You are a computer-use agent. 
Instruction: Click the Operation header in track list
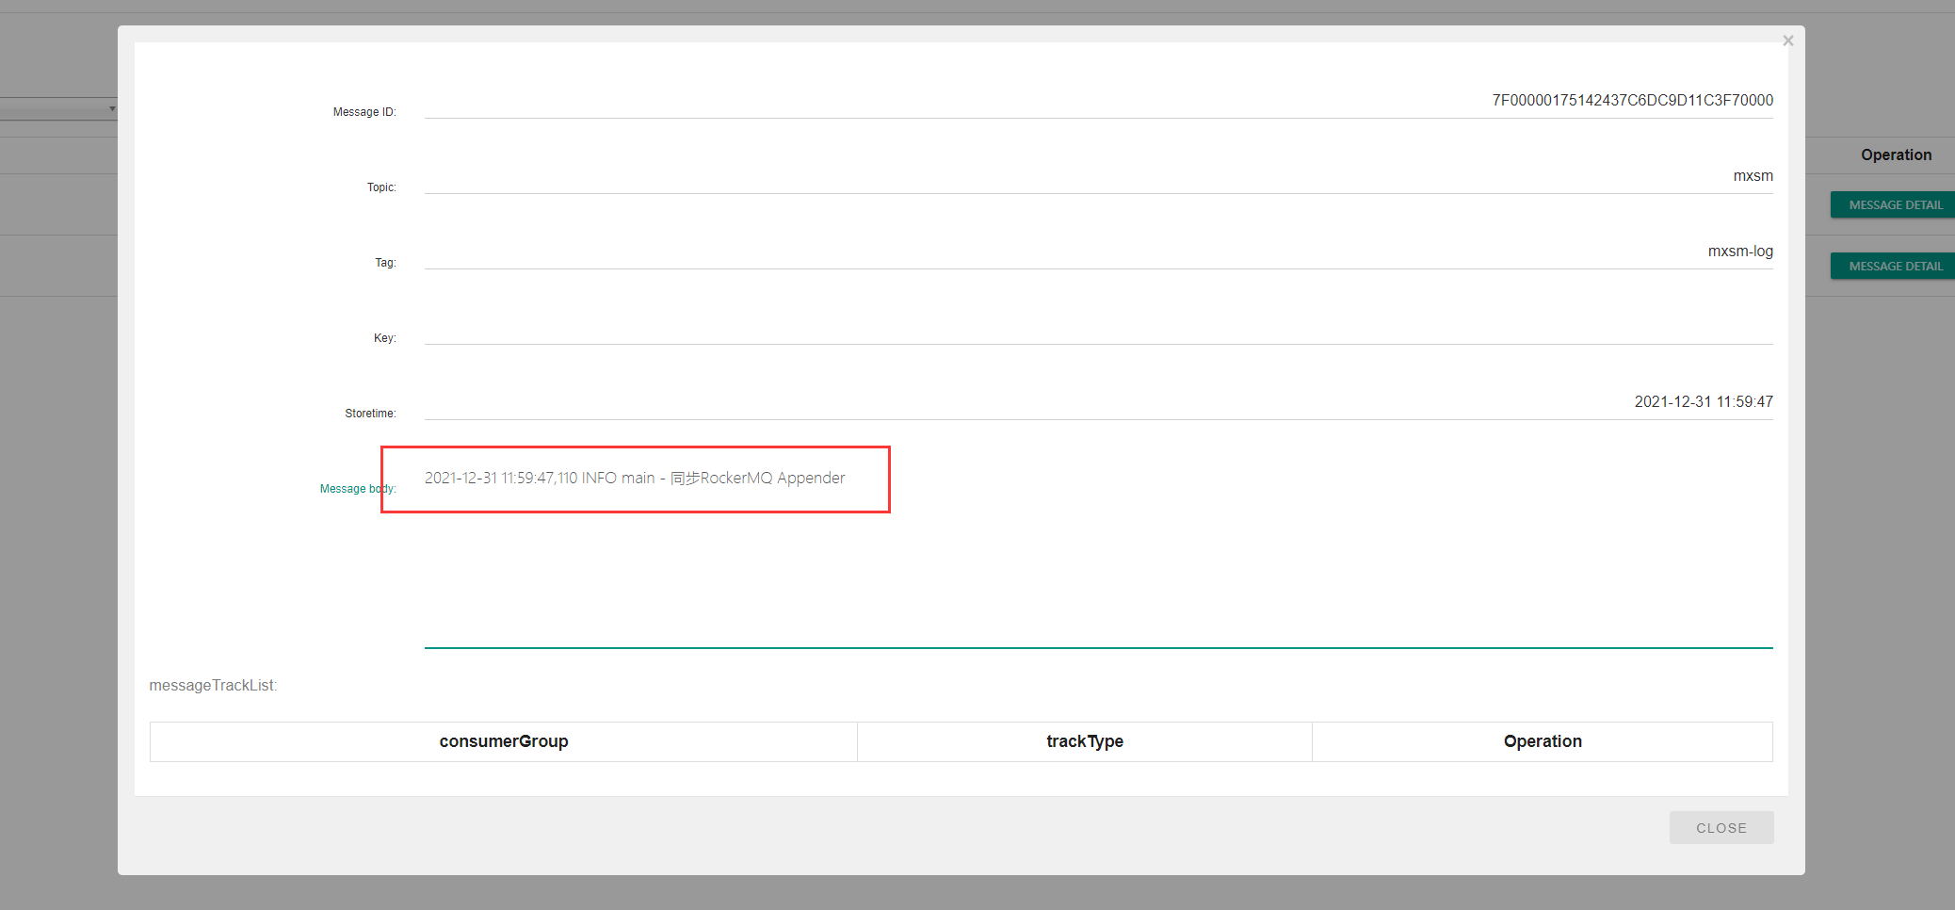point(1543,741)
